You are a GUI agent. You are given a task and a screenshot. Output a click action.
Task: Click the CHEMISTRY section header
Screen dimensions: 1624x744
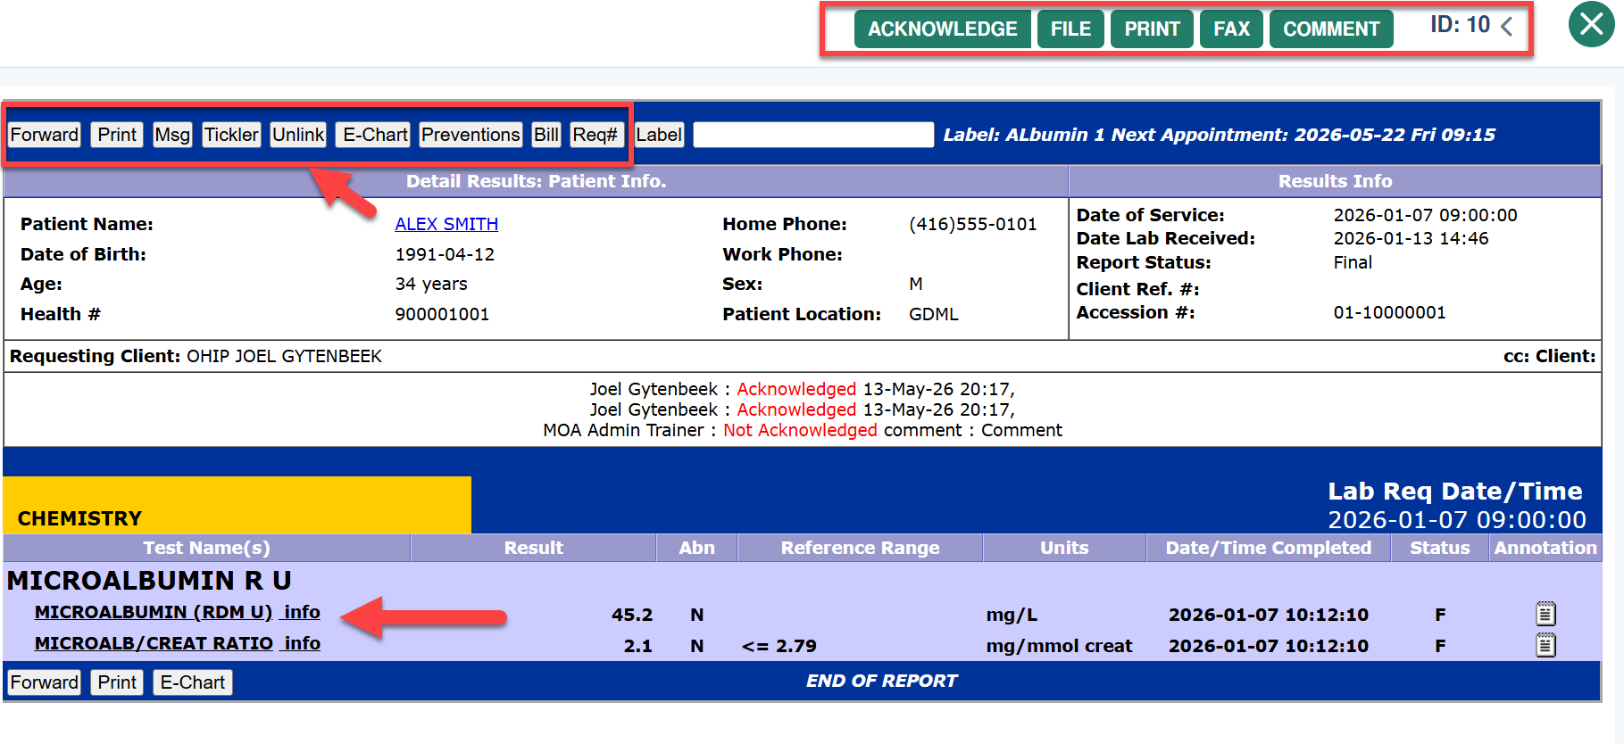tap(79, 518)
